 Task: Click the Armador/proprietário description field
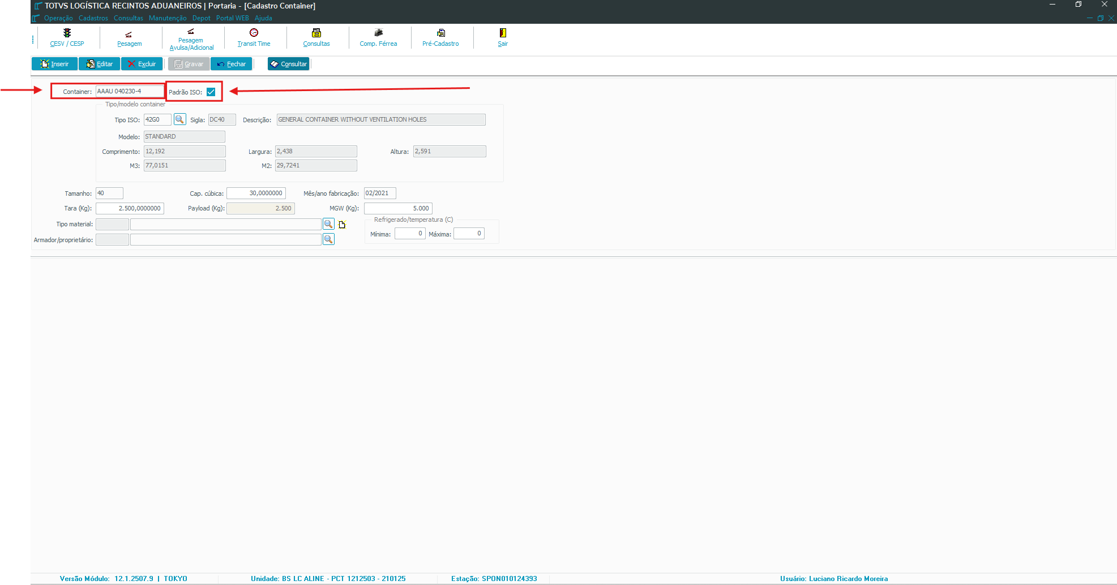226,239
